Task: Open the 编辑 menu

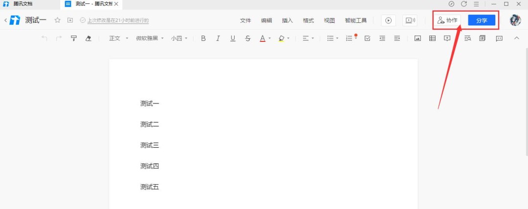Action: pos(266,20)
